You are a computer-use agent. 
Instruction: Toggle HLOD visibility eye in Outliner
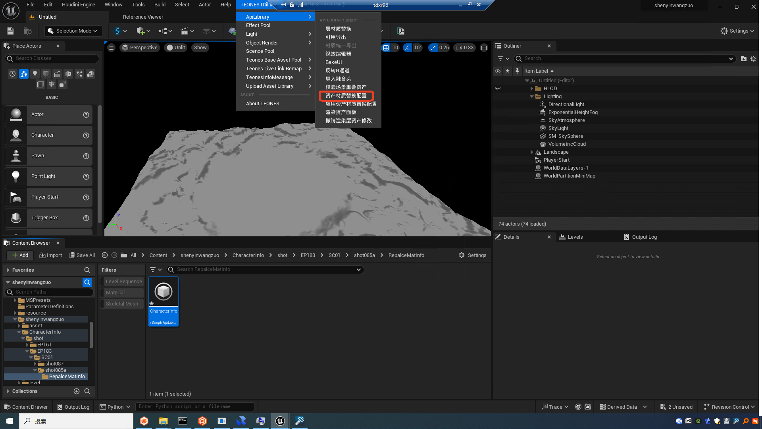pyautogui.click(x=498, y=89)
